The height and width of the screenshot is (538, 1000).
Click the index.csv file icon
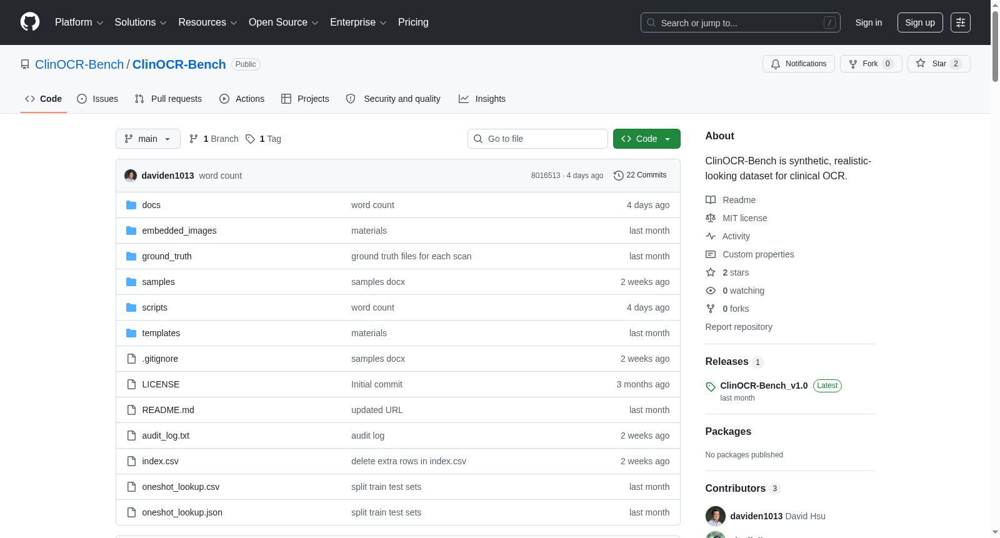pyautogui.click(x=131, y=461)
